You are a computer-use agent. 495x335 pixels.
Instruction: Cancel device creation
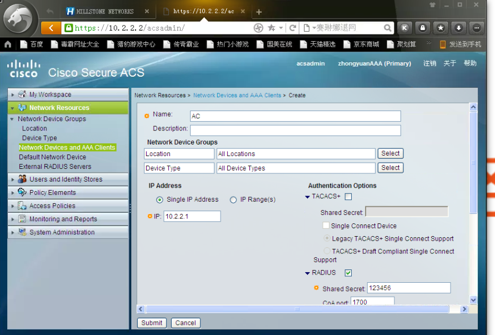click(x=186, y=323)
